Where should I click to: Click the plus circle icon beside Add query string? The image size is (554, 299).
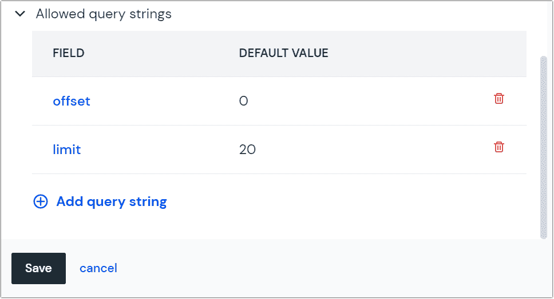tap(41, 202)
